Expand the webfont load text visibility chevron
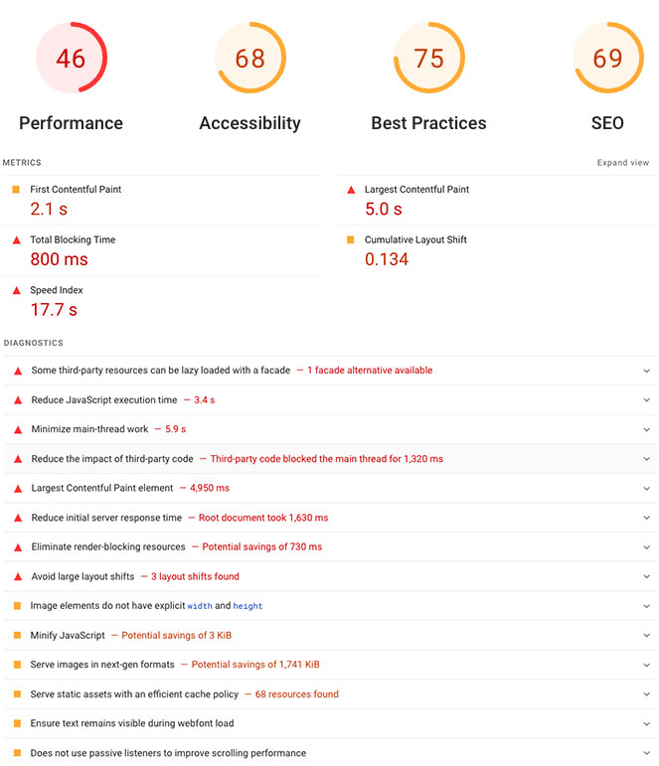This screenshot has height=766, width=659. (647, 724)
